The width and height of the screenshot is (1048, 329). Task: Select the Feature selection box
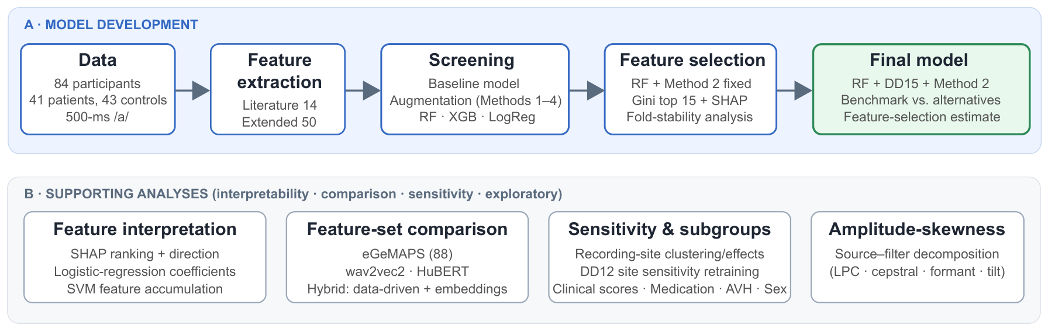[691, 89]
